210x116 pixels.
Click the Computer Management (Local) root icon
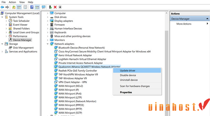2,13
